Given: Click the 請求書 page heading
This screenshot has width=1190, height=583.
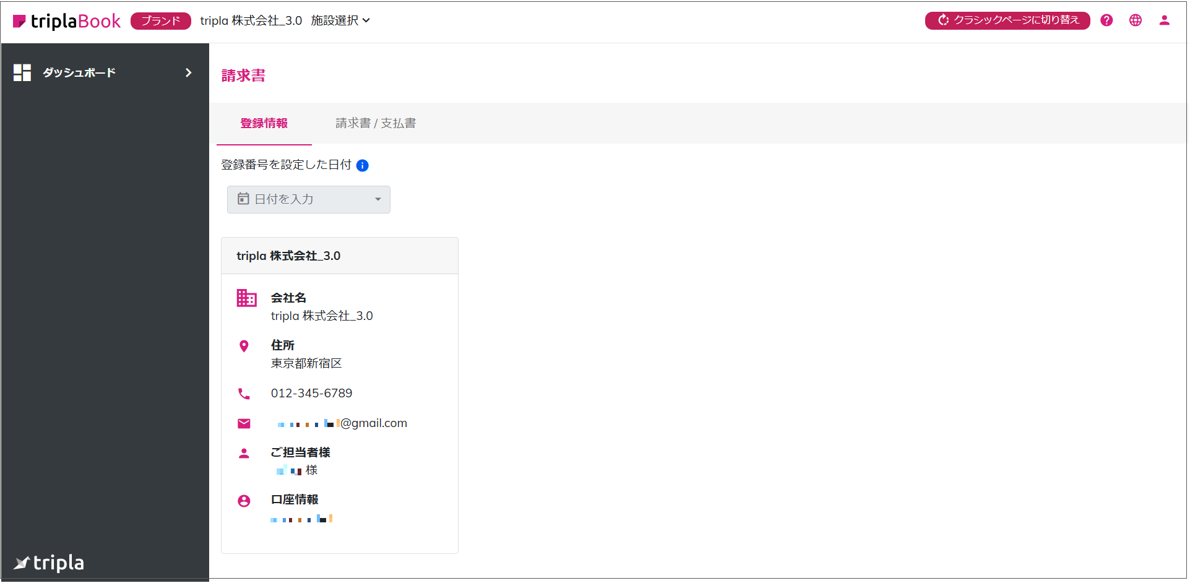Looking at the screenshot, I should [243, 76].
